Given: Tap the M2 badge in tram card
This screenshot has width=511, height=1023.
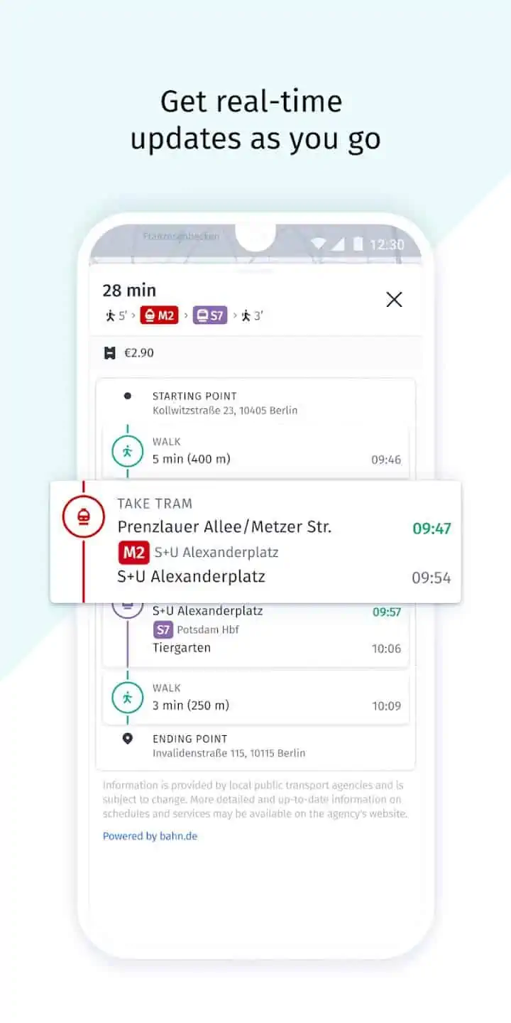Looking at the screenshot, I should pos(133,552).
